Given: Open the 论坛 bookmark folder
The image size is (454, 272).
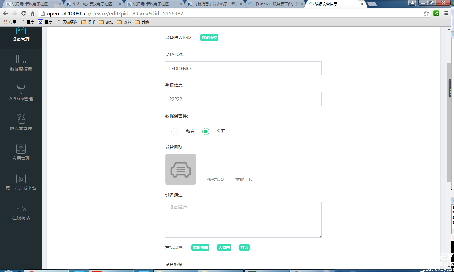Looking at the screenshot, I should pos(106,22).
